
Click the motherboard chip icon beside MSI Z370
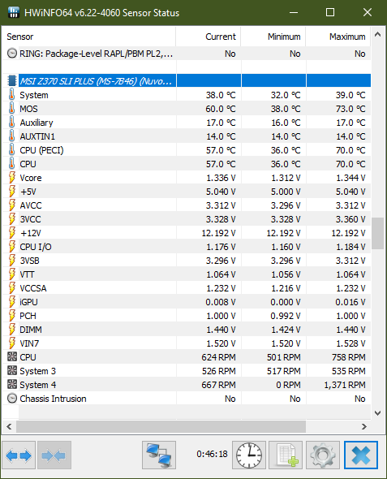pyautogui.click(x=12, y=81)
